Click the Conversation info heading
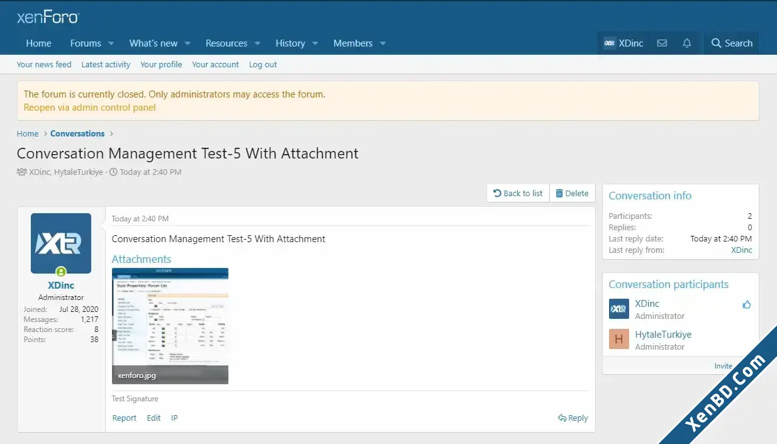The height and width of the screenshot is (444, 777). click(650, 196)
